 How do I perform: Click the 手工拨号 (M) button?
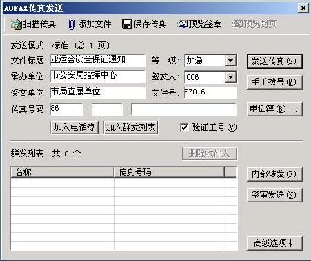pos(274,82)
